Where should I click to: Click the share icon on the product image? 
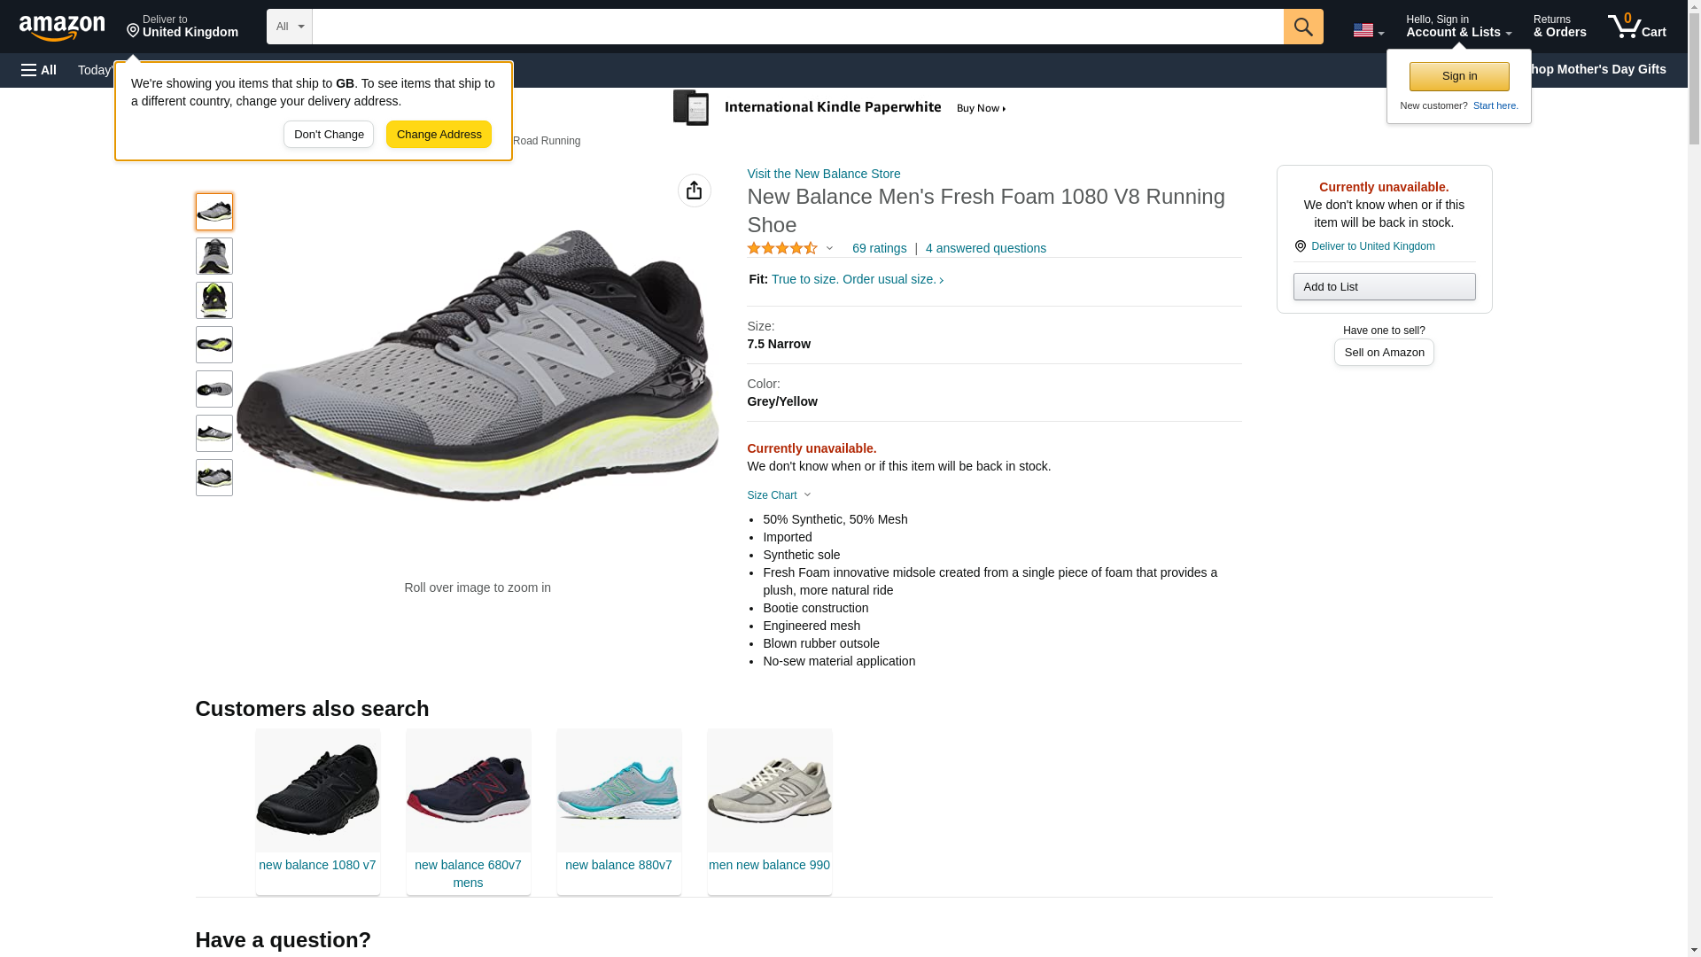[694, 191]
